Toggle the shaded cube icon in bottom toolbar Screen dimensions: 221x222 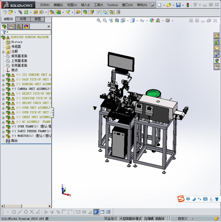(x=96, y=212)
